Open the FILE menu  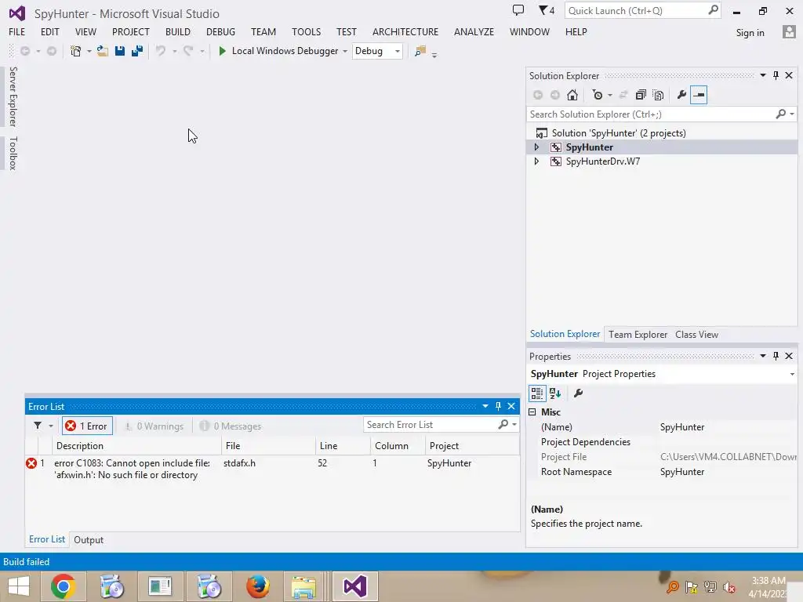17,31
